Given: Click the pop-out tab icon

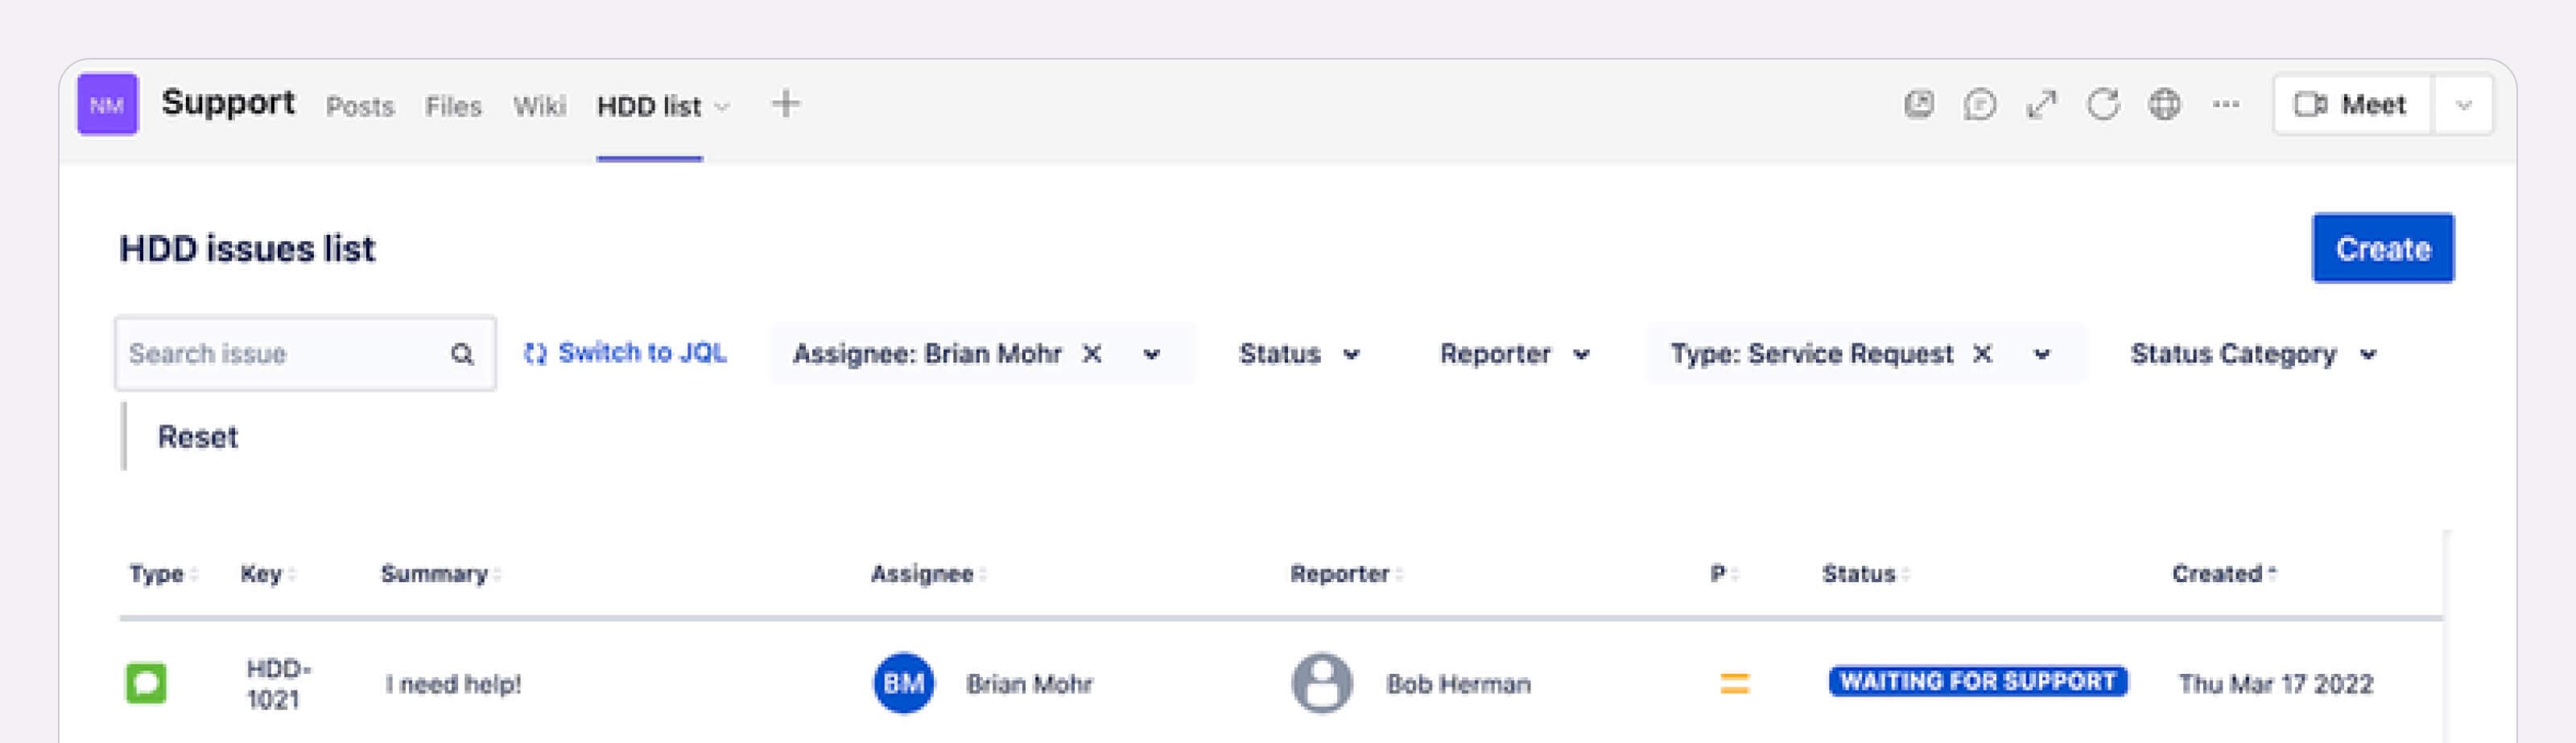Looking at the screenshot, I should [1918, 104].
